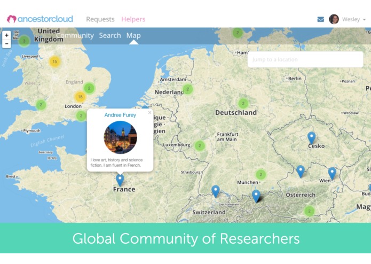371x264 pixels.
Task: Click the blue pin near Liechtenstein
Action: 215,191
